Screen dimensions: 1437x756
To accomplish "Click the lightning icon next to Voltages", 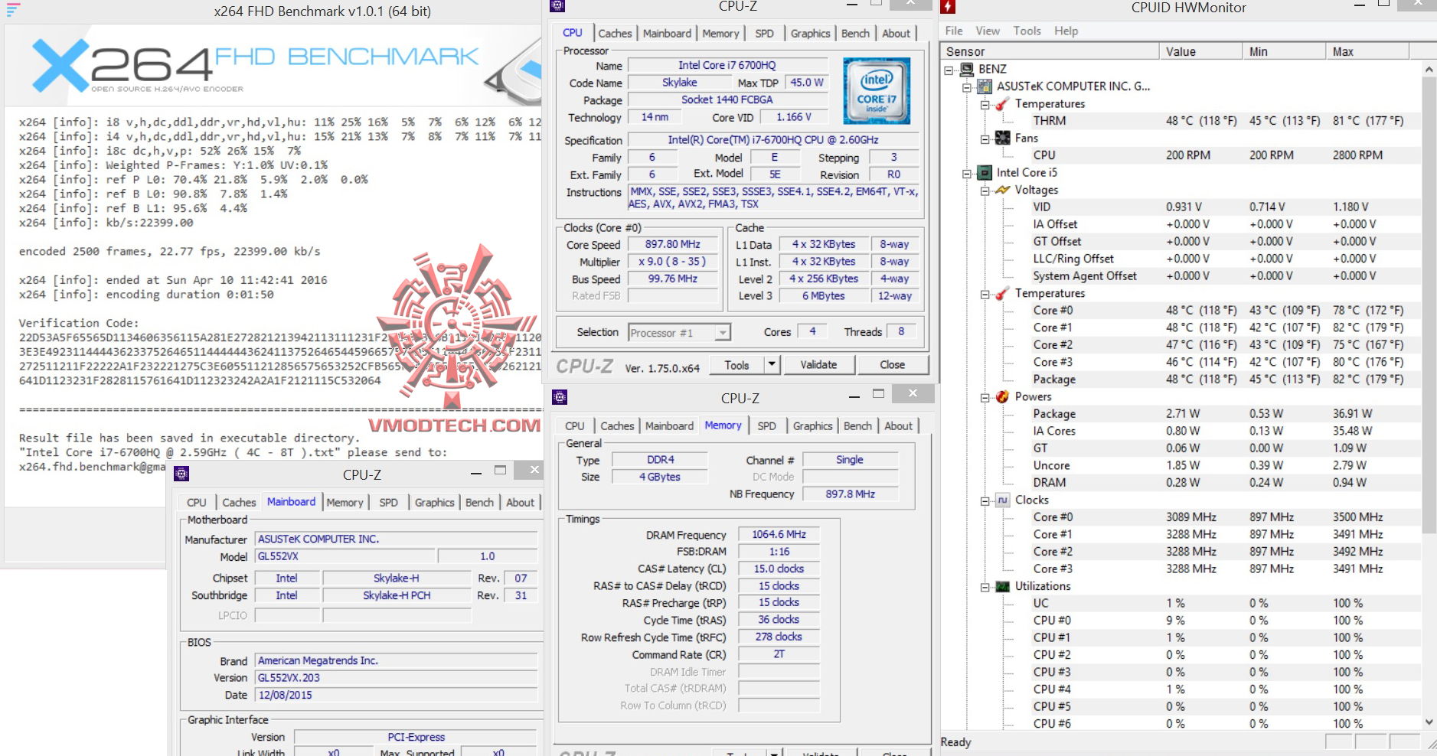I will click(x=1002, y=190).
